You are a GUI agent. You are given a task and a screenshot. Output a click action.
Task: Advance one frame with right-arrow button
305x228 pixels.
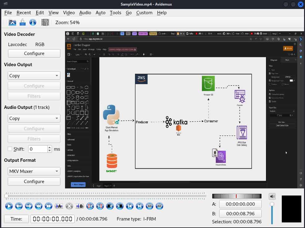click(29, 206)
